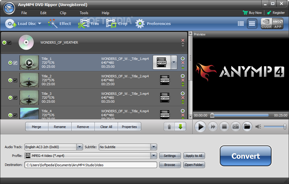Uncheck Title_1 checkbox
Viewport: 289px width, 184px height.
[15, 63]
